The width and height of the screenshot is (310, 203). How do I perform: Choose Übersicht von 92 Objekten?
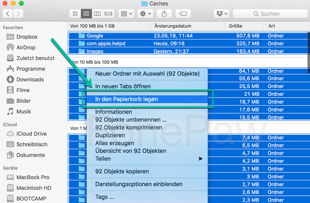(x=147, y=151)
